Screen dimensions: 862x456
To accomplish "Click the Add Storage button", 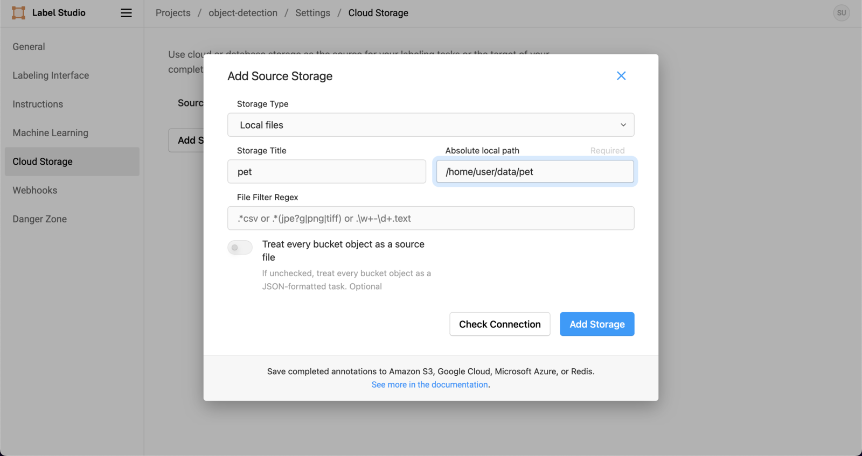I will [x=597, y=324].
